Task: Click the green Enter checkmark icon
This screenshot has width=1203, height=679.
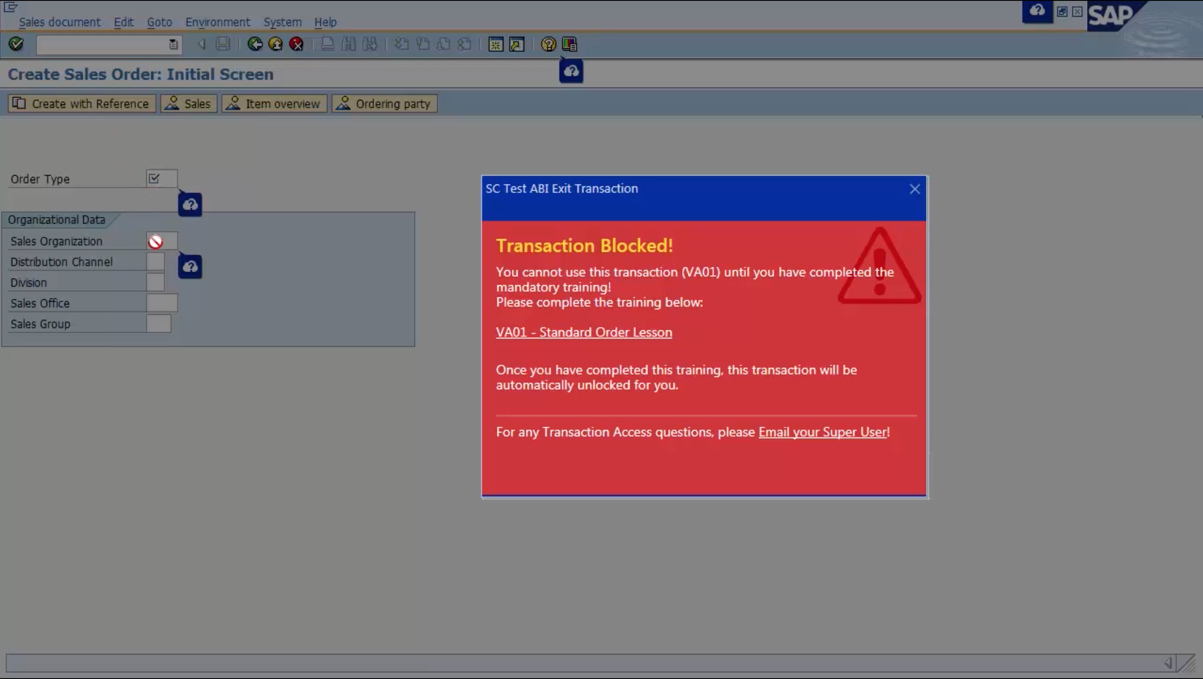Action: (x=16, y=44)
